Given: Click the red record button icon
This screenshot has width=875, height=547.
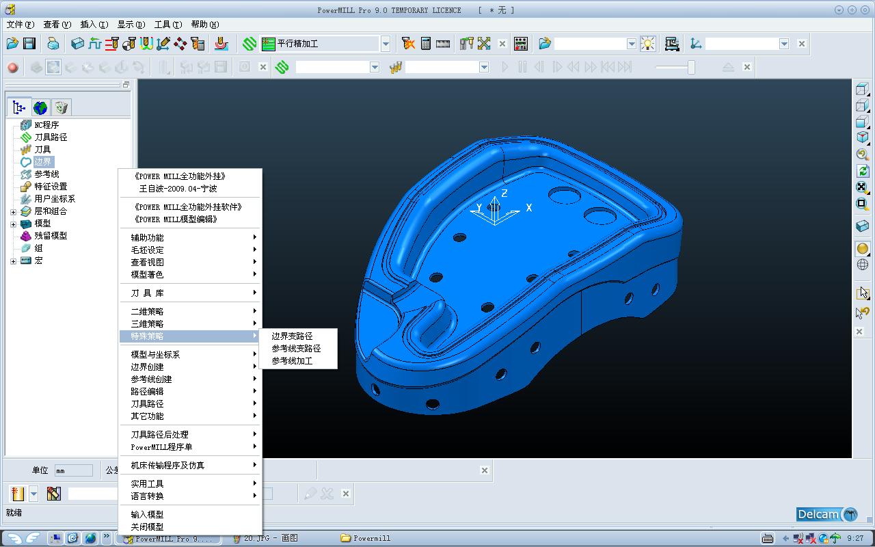Looking at the screenshot, I should (12, 67).
